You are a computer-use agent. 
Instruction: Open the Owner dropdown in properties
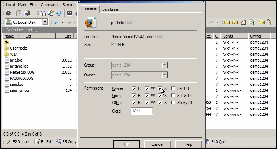coord(139,75)
